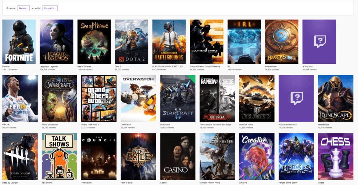The width and height of the screenshot is (358, 185).
Task: Click the '126,718 viewers' count text
Action: (x=47, y=70)
